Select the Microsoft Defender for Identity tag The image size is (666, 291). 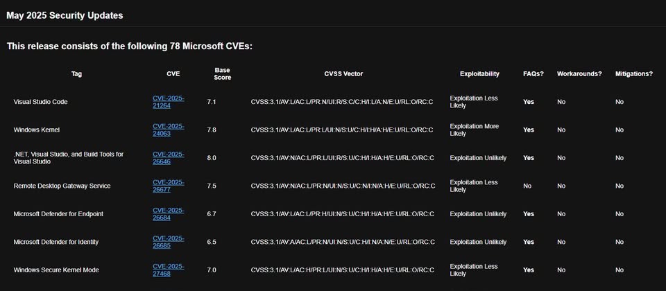(56, 242)
